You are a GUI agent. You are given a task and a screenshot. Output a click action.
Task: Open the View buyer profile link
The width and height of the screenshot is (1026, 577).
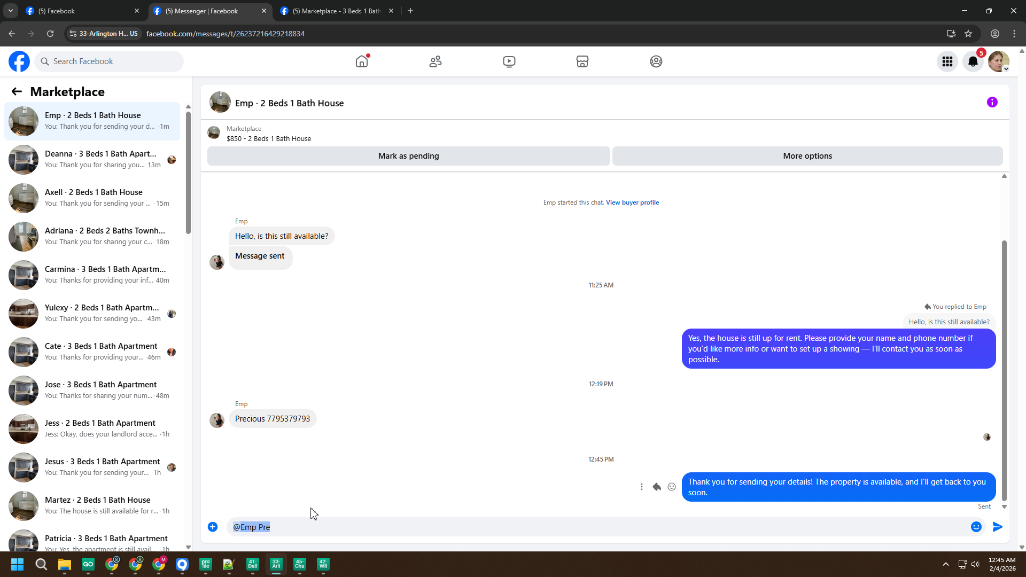(x=632, y=202)
